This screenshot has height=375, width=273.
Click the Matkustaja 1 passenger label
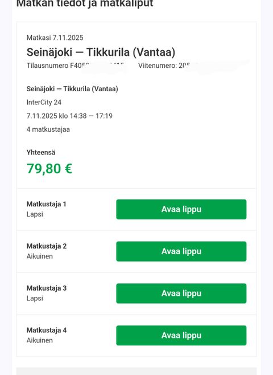46,204
